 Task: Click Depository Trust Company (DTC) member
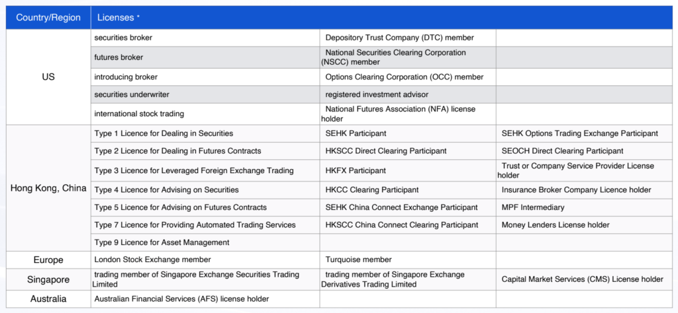coord(408,38)
